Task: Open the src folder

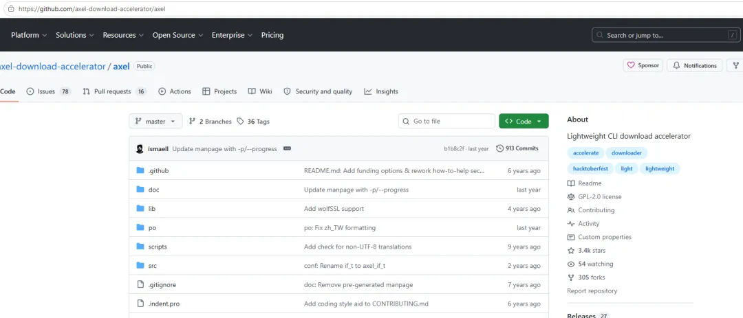Action: (152, 266)
